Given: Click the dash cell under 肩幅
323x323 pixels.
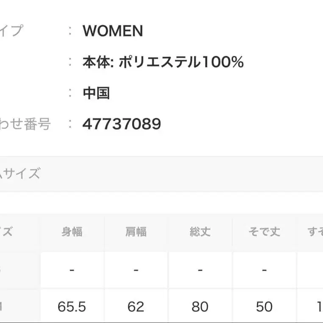Looking at the screenshot, I should [136, 270].
